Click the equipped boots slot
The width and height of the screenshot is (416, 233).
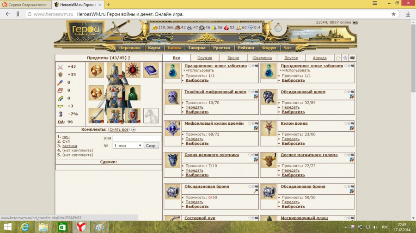114,116
